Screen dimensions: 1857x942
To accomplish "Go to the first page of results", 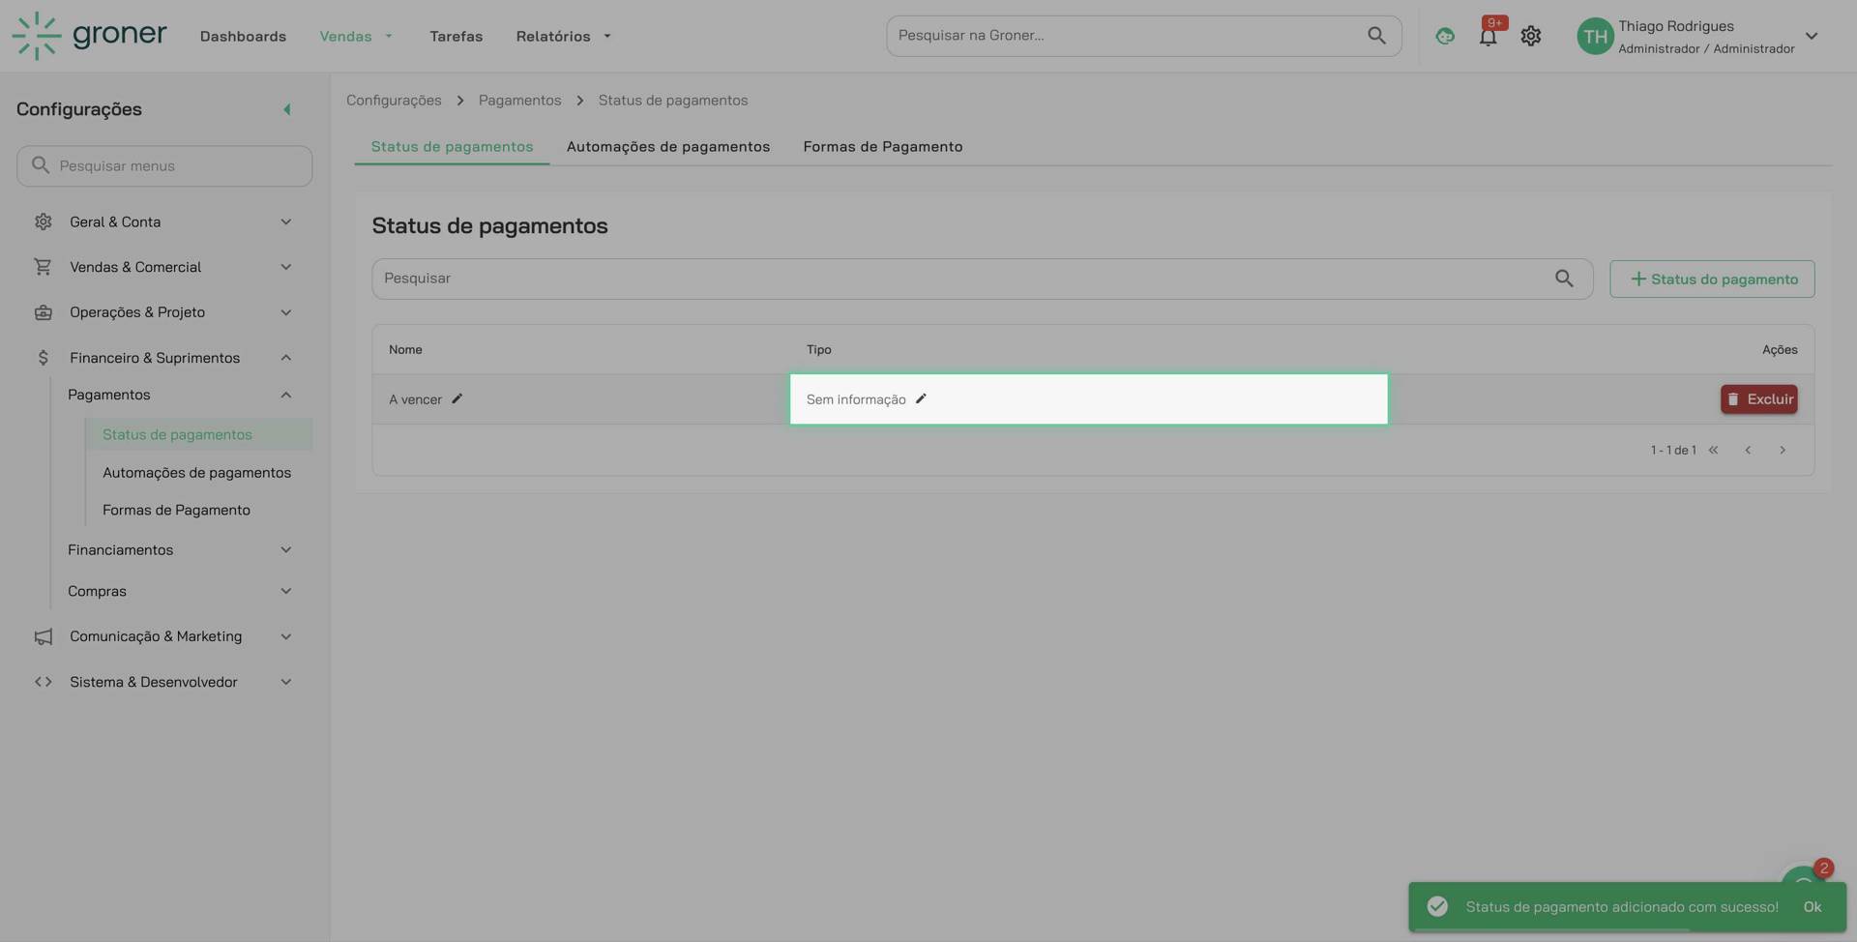I will click(x=1713, y=450).
